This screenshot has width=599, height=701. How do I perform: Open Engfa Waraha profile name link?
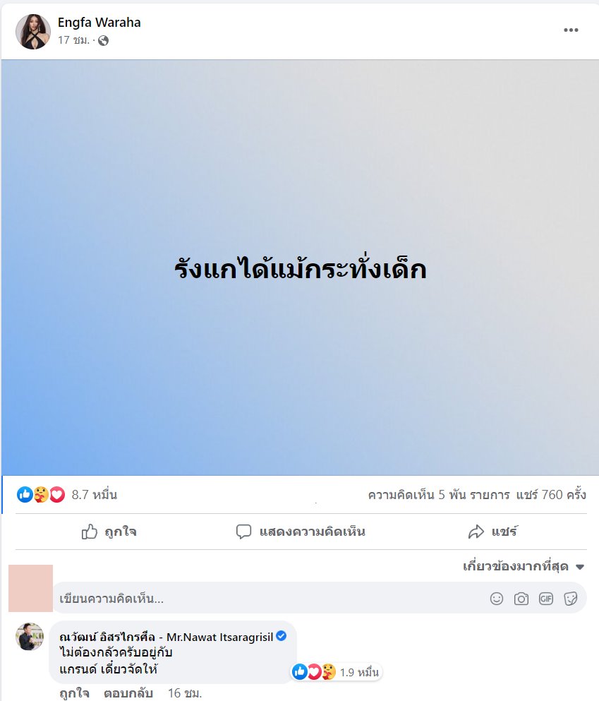pos(99,23)
